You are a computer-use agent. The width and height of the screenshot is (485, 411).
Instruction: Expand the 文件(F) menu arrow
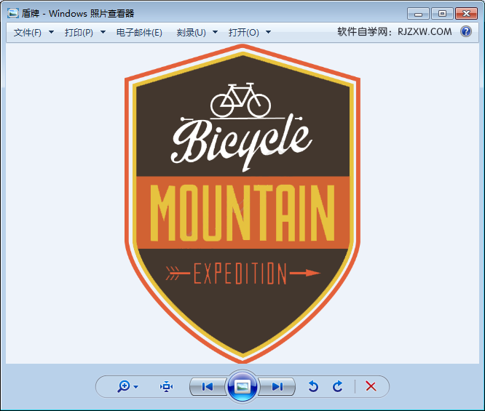point(52,32)
